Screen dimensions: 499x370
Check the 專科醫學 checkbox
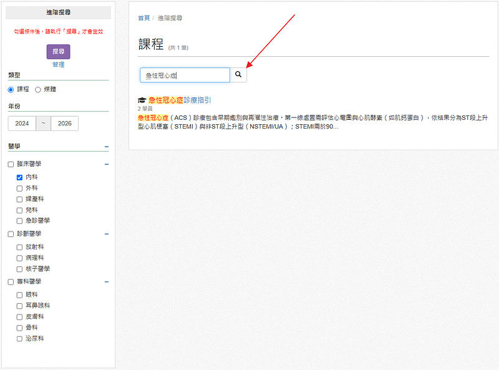click(11, 282)
